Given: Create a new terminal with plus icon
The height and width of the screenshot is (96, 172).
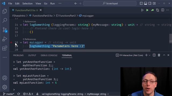Looking at the screenshot, I should pos(146,55).
